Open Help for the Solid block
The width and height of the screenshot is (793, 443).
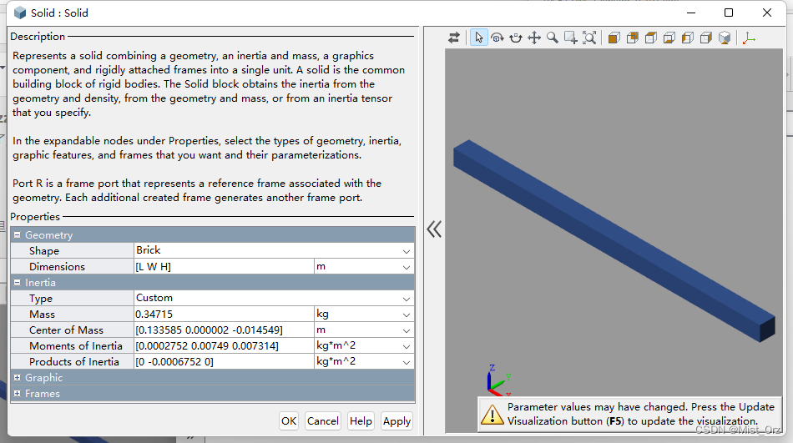361,420
